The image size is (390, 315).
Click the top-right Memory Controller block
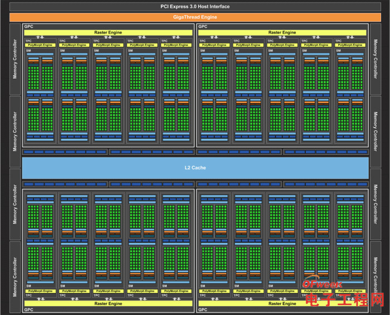[x=376, y=59]
